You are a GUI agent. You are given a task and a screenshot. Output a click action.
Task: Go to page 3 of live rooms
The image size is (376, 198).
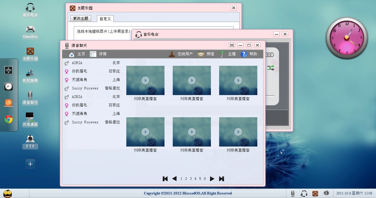click(191, 178)
